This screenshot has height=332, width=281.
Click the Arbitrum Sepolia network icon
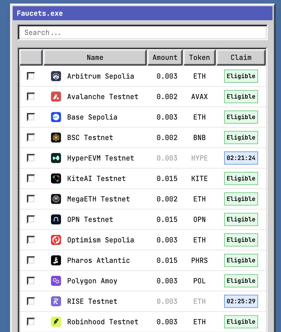click(56, 76)
